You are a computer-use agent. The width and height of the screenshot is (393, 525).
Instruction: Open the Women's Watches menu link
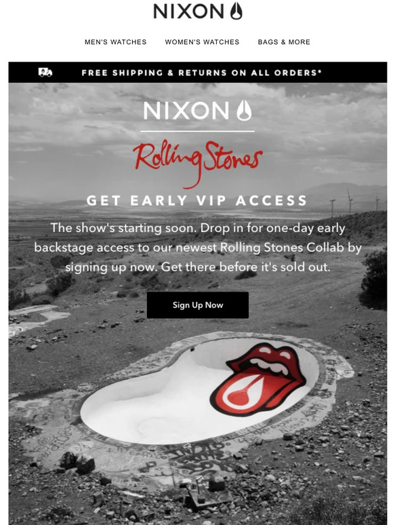[202, 42]
